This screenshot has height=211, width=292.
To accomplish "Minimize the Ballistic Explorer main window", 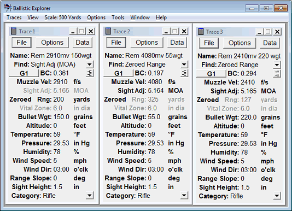I will pyautogui.click(x=252, y=8).
